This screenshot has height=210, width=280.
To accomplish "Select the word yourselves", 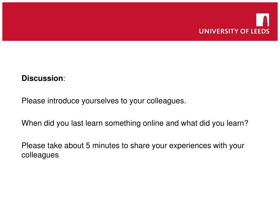I will (100, 101).
